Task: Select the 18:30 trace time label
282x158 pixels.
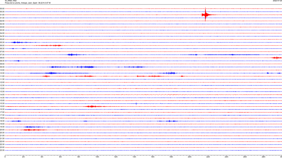Action: coord(2,121)
